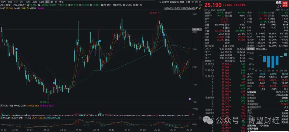
Task: Click the purple F marker near 25-05
Action: click(x=189, y=99)
